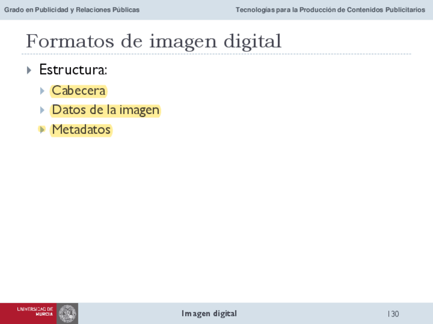Click the arrow bullet beside Estructura
Screen dimensions: 433x324
click(x=29, y=70)
